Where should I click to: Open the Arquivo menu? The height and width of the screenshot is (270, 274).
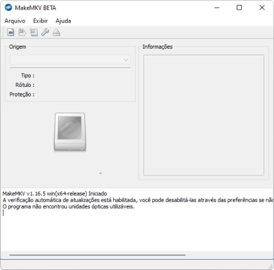[15, 21]
